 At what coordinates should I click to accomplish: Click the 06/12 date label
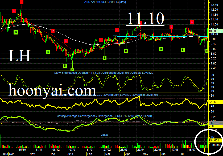tap(56, 150)
